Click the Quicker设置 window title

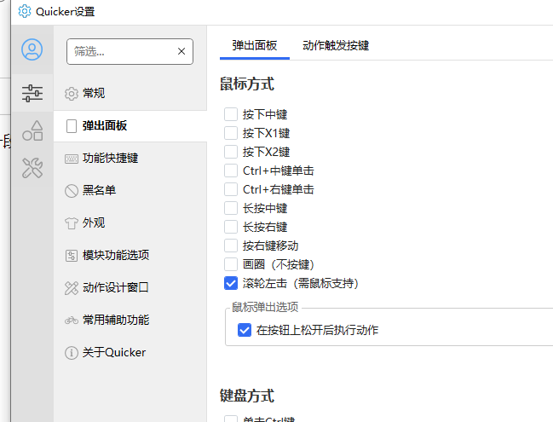(66, 12)
